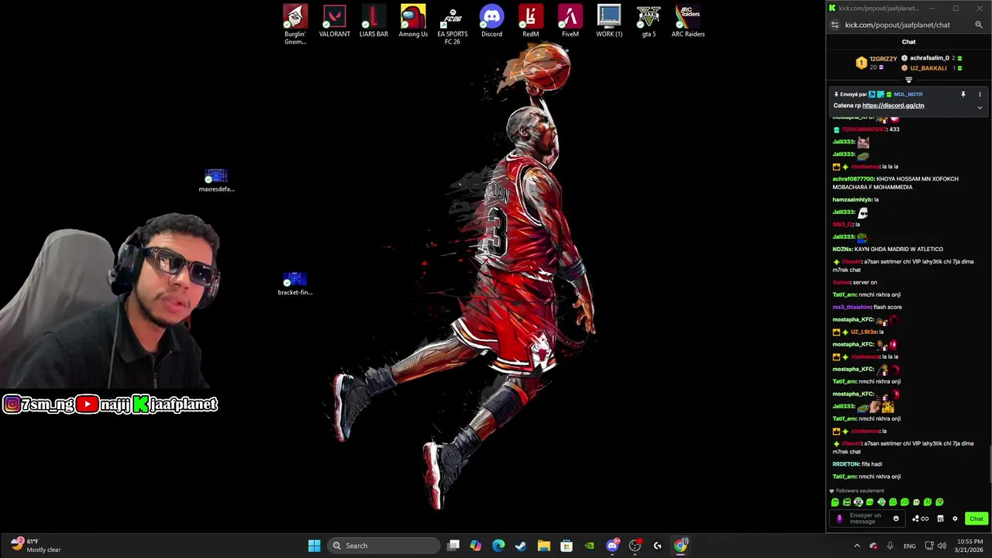992x558 pixels.
Task: Click username RRDETON in chat
Action: tap(846, 464)
